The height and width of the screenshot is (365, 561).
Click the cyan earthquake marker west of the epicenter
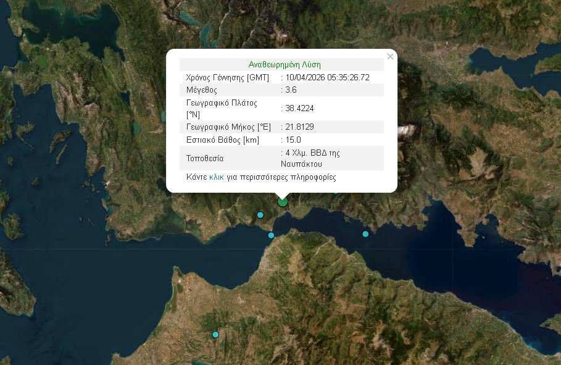pyautogui.click(x=261, y=216)
